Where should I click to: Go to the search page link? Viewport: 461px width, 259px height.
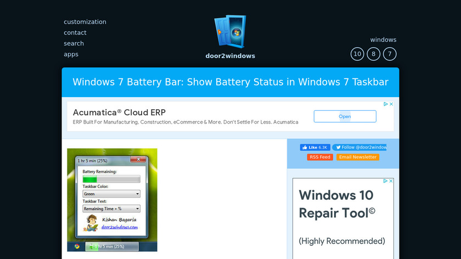[74, 43]
